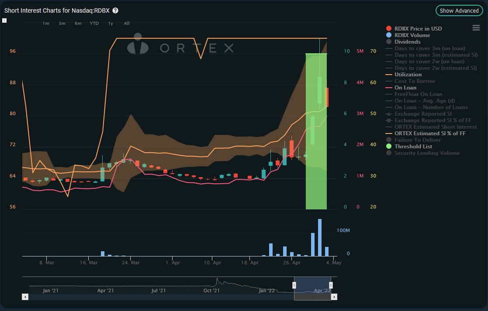The width and height of the screenshot is (488, 311).
Task: Select the 1m time range
Action: [x=46, y=23]
